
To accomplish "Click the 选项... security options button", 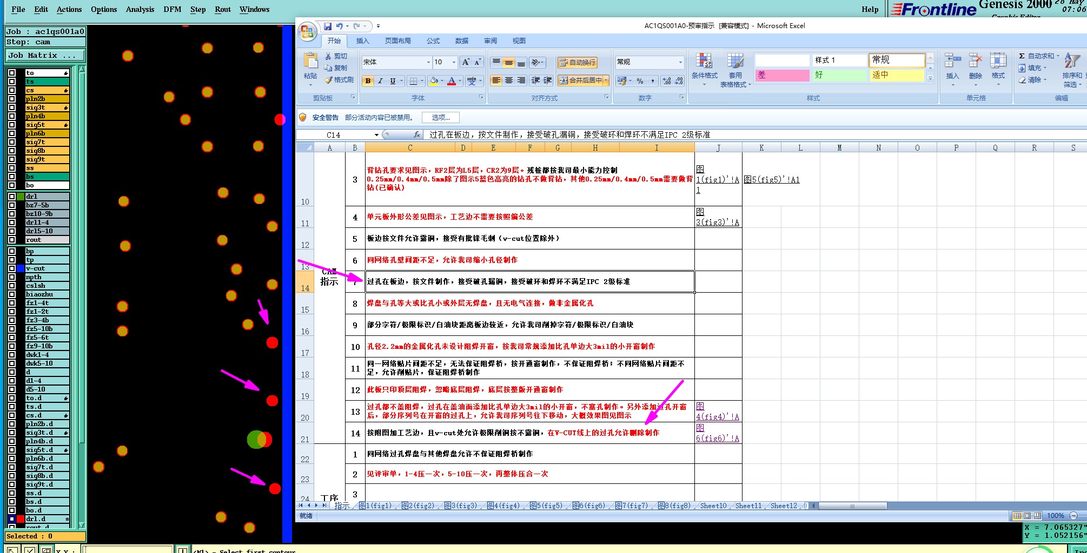I will tap(441, 117).
